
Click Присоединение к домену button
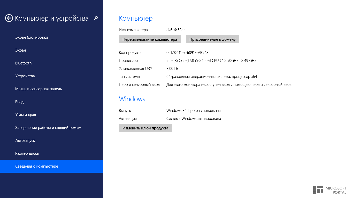pyautogui.click(x=212, y=39)
